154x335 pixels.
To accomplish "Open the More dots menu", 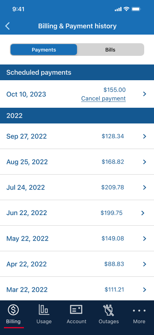I will [139, 311].
